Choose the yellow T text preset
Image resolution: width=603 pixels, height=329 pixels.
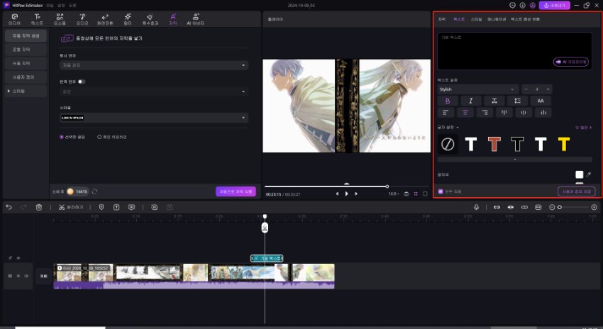coord(563,144)
